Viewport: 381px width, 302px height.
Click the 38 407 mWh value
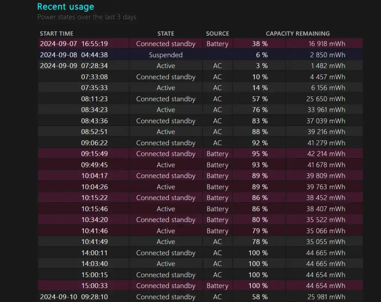[326, 209]
